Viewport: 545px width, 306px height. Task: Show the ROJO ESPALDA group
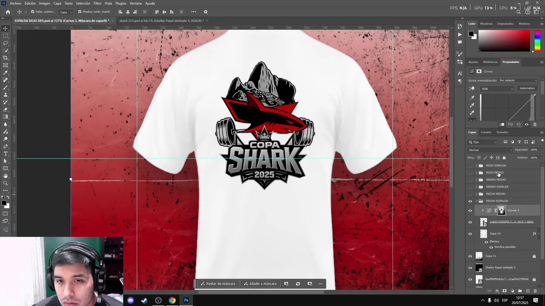pyautogui.click(x=470, y=165)
